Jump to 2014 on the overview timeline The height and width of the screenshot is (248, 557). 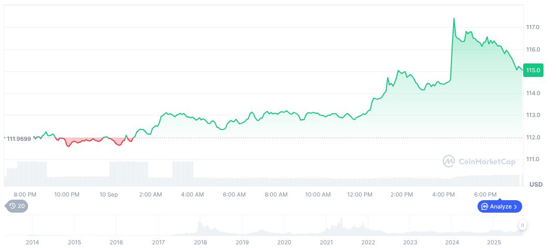(x=32, y=242)
